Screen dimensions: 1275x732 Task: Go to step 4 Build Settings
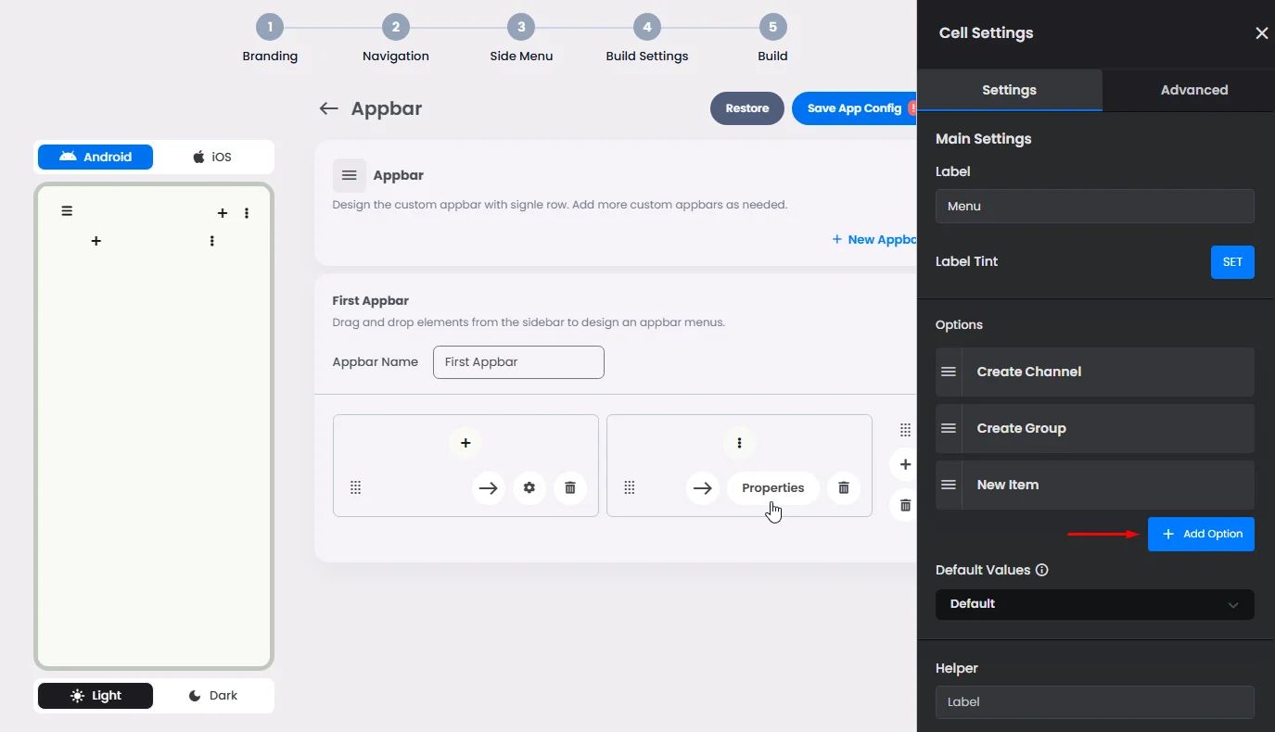coord(646,28)
